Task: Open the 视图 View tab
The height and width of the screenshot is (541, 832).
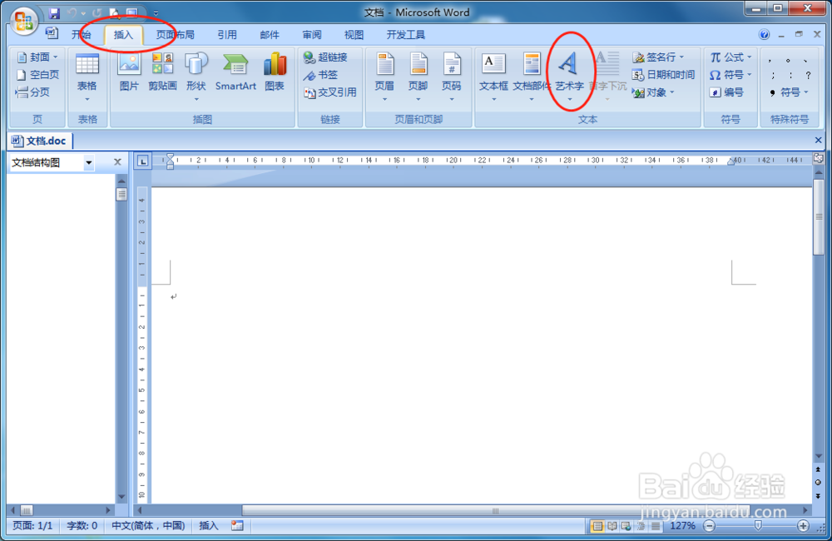Action: 354,35
